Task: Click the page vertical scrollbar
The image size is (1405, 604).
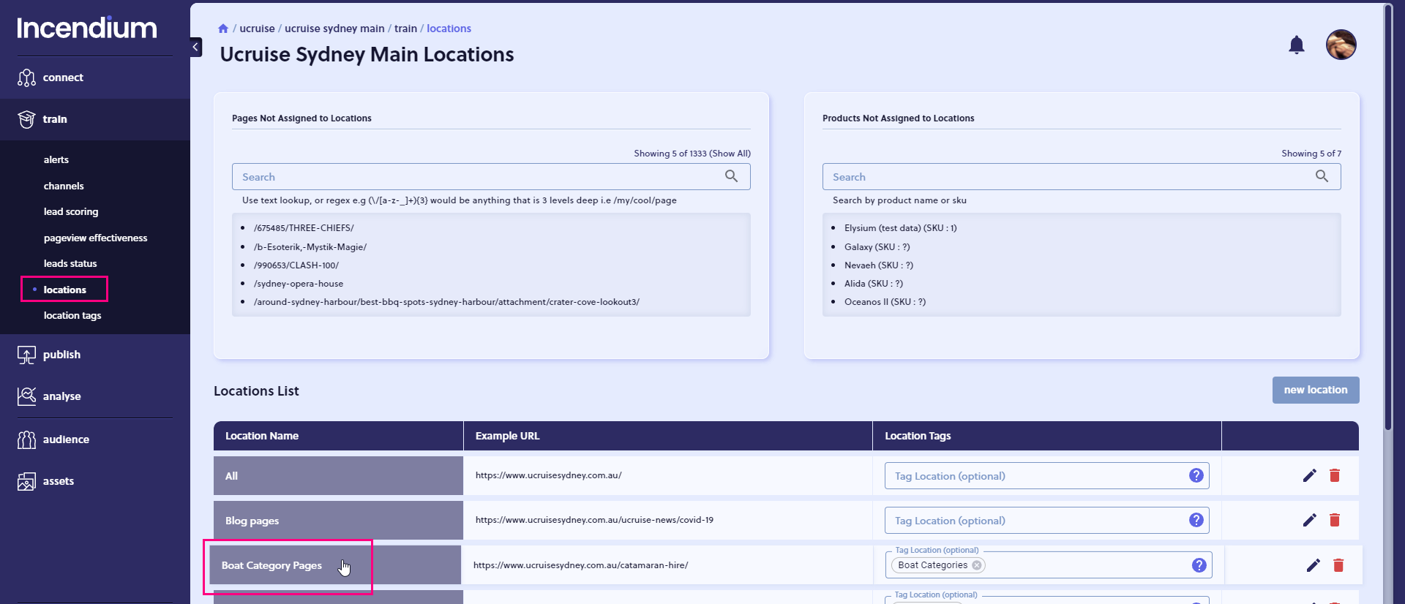Action: [1387, 219]
